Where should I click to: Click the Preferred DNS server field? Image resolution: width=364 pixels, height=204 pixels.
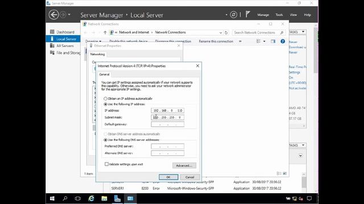click(167, 146)
